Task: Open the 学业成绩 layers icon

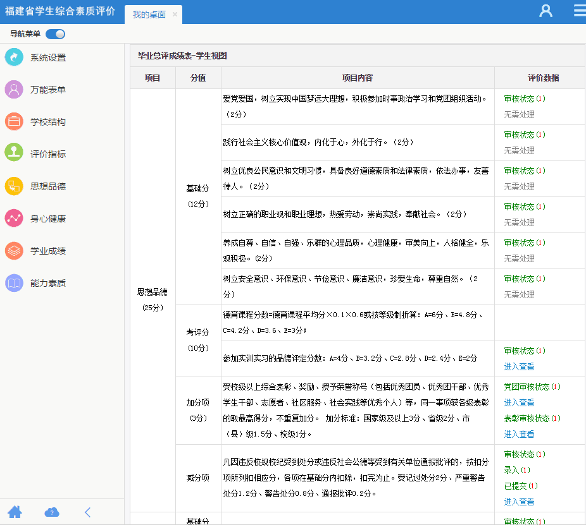Action: (14, 251)
